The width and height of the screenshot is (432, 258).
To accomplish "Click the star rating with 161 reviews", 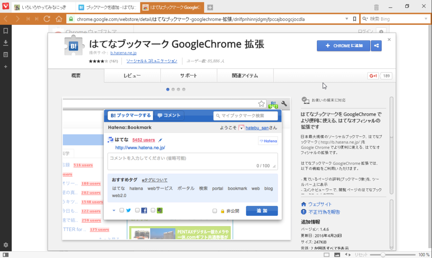I will [103, 61].
